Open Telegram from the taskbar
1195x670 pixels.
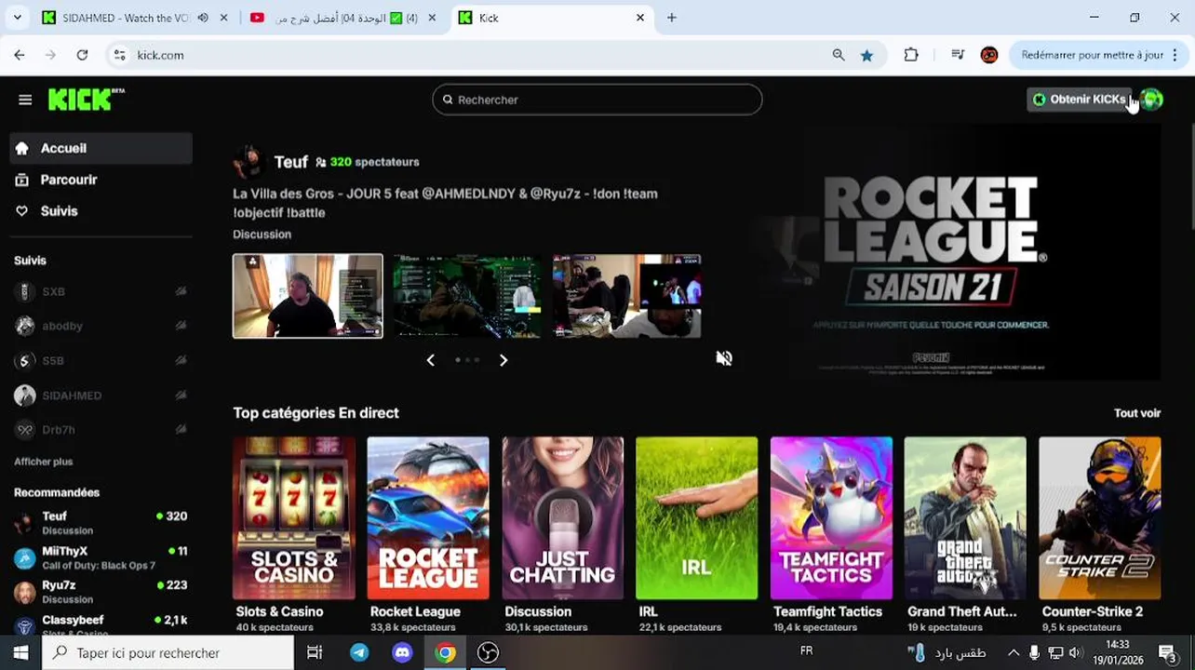click(358, 652)
